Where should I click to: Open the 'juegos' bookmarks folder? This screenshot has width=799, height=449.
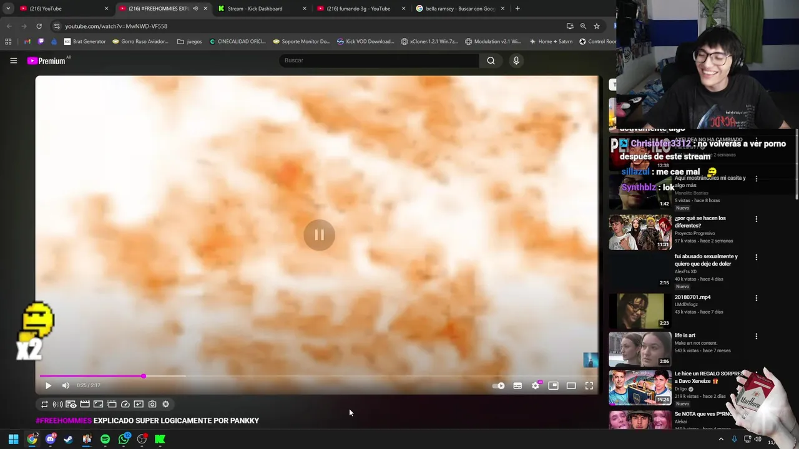click(190, 42)
